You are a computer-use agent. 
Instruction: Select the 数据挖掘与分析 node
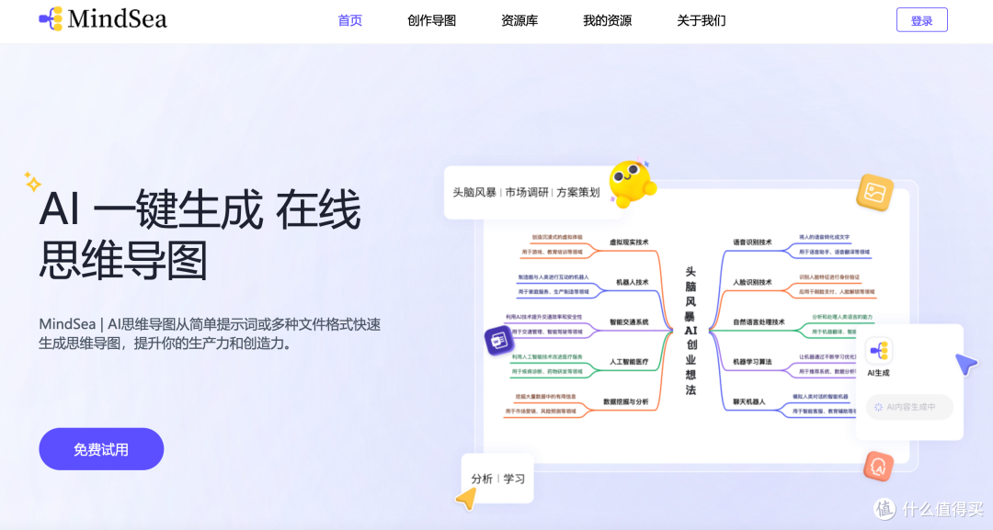coord(625,401)
